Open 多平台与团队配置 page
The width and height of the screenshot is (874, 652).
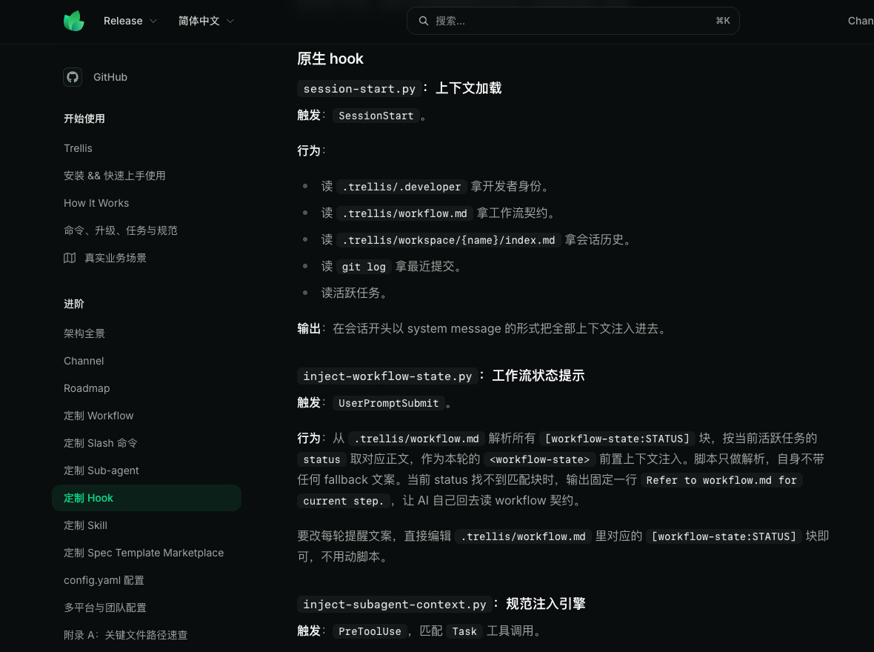tap(104, 608)
